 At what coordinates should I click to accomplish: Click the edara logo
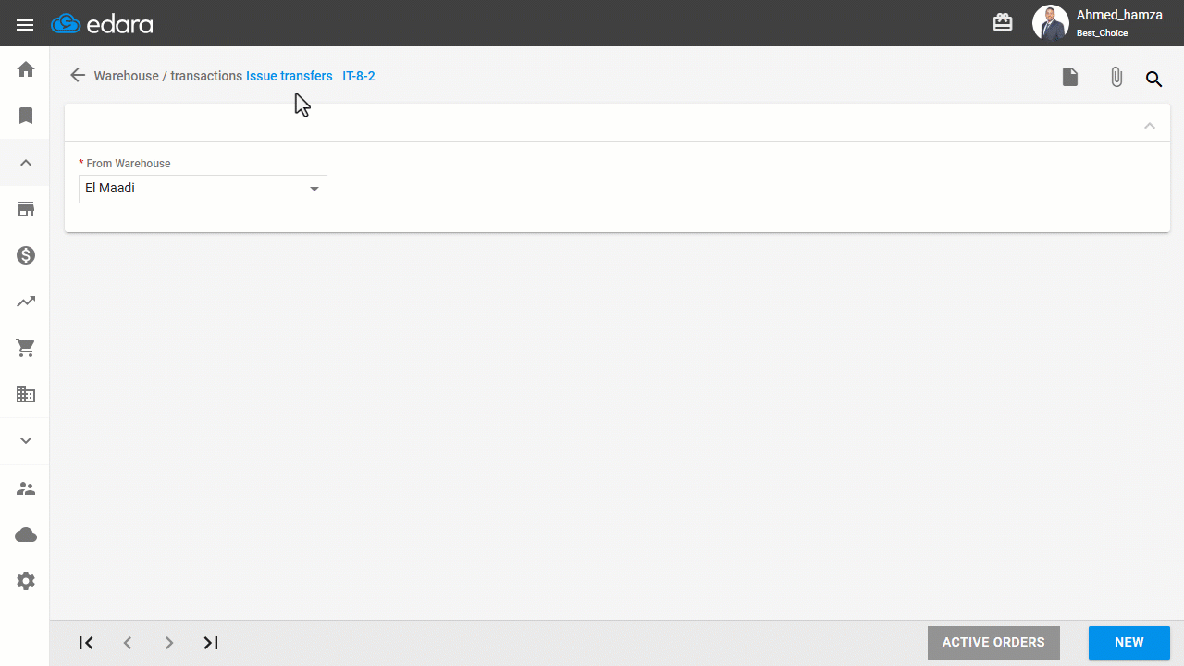(x=102, y=24)
